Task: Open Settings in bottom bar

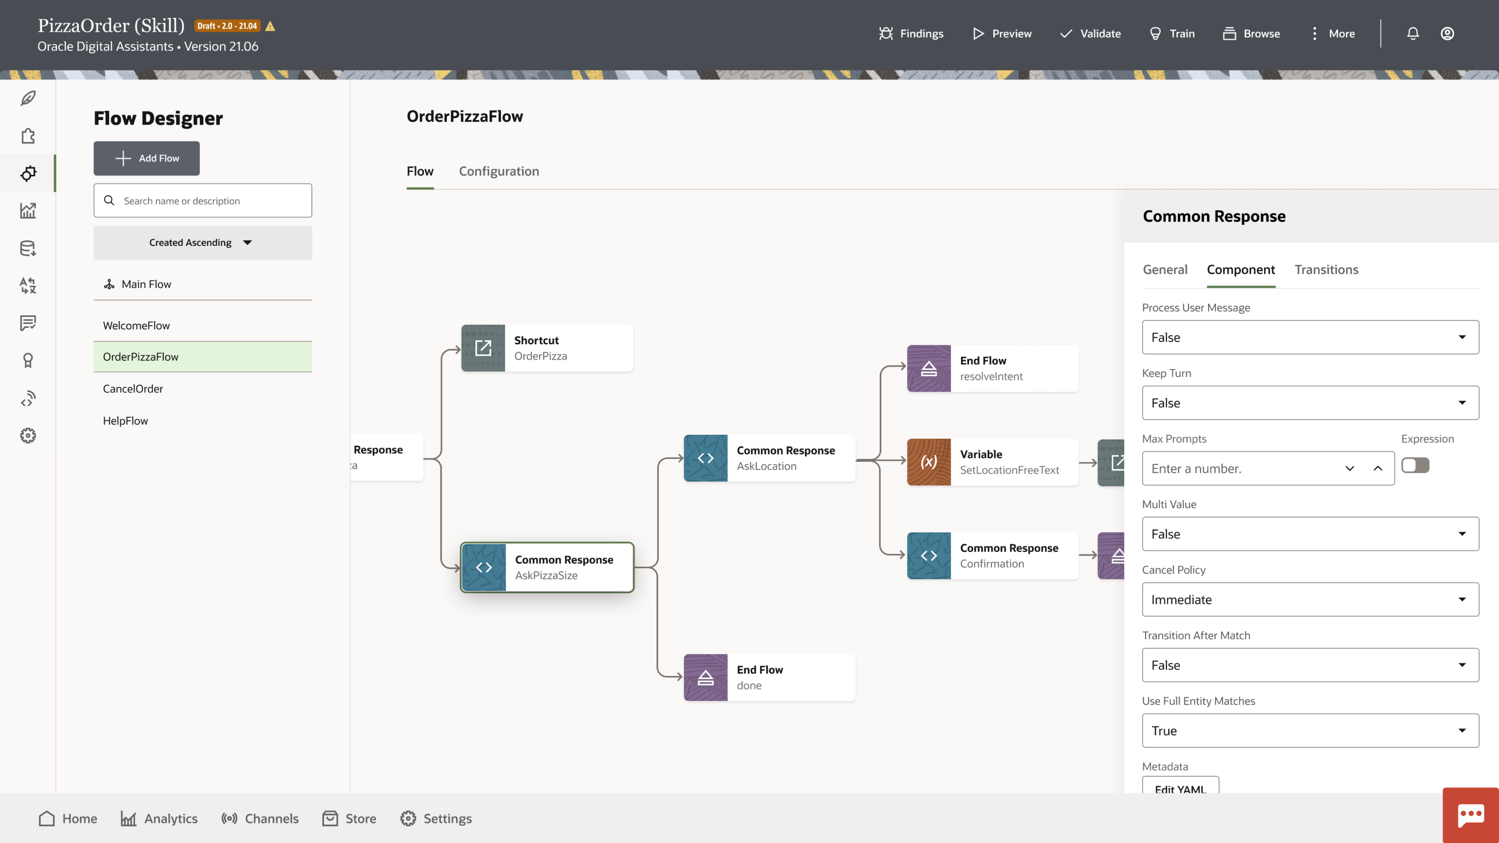Action: 436,819
